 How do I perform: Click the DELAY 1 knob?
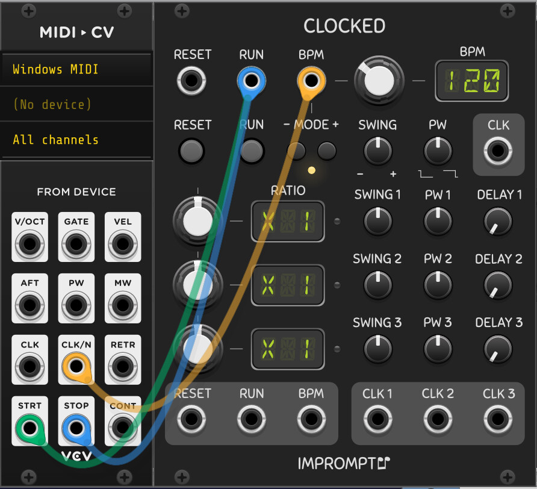click(498, 222)
